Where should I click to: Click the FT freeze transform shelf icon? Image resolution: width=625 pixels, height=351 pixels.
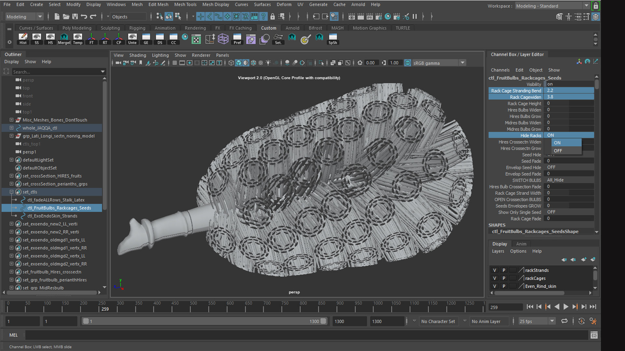point(91,39)
